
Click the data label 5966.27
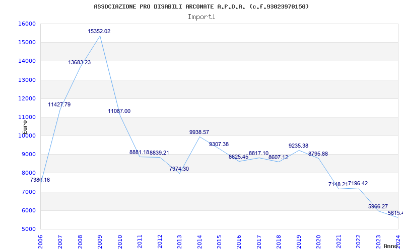pos(378,207)
